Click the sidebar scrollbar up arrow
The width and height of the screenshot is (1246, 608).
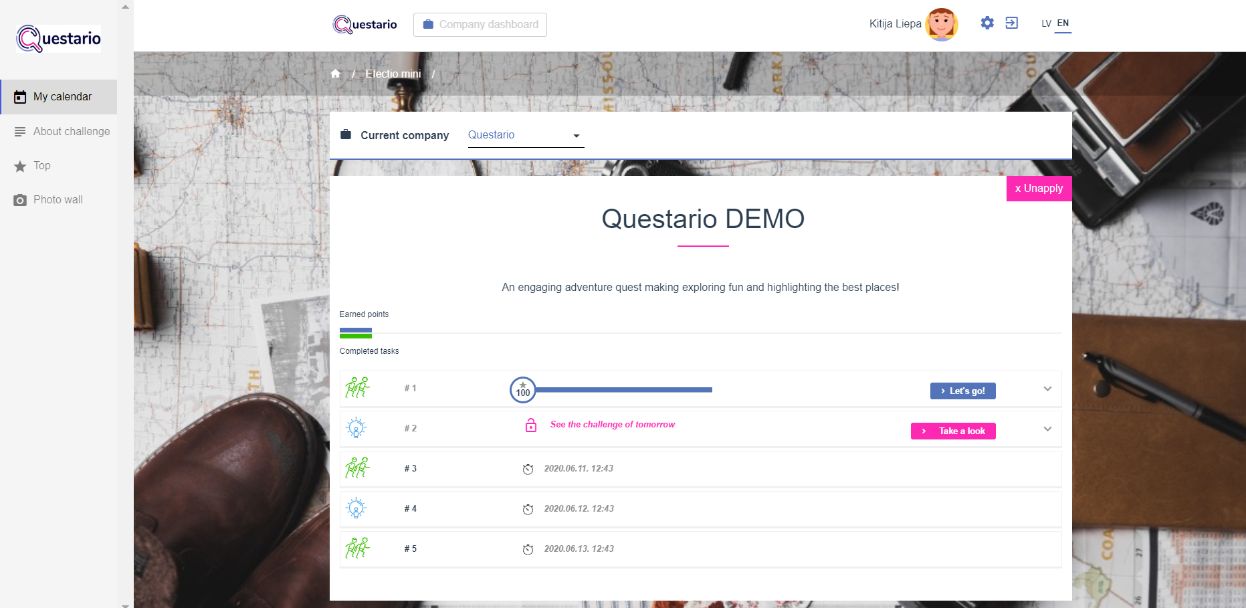point(125,6)
